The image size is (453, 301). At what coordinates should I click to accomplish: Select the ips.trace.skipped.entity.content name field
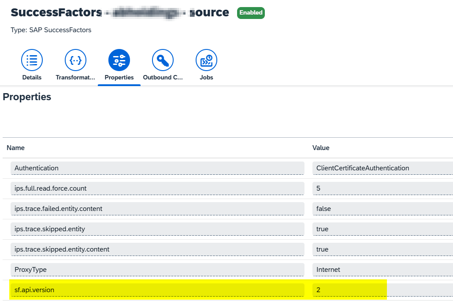[157, 249]
